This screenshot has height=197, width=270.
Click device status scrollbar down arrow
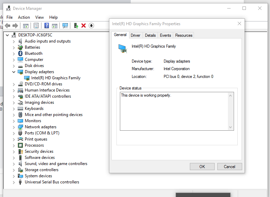click(x=230, y=127)
